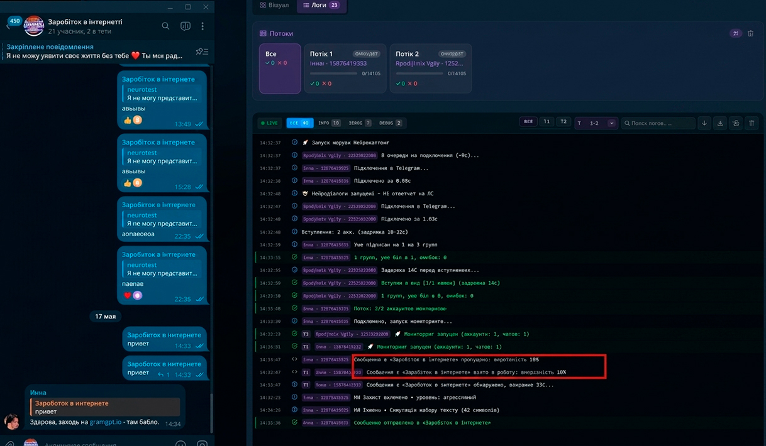Select the Потік 2 stream card
This screenshot has width=766, height=446.
pos(431,69)
